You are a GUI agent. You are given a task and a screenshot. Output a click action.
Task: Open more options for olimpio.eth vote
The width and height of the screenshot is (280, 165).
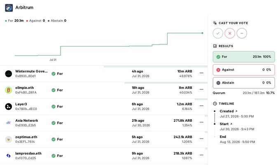tap(201, 89)
